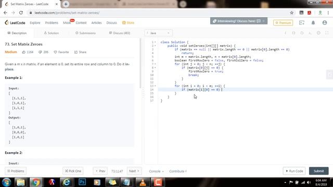Viewport: 333px width, 187px height.
Task: Fold line 2 method in editor
Action: [155, 46]
